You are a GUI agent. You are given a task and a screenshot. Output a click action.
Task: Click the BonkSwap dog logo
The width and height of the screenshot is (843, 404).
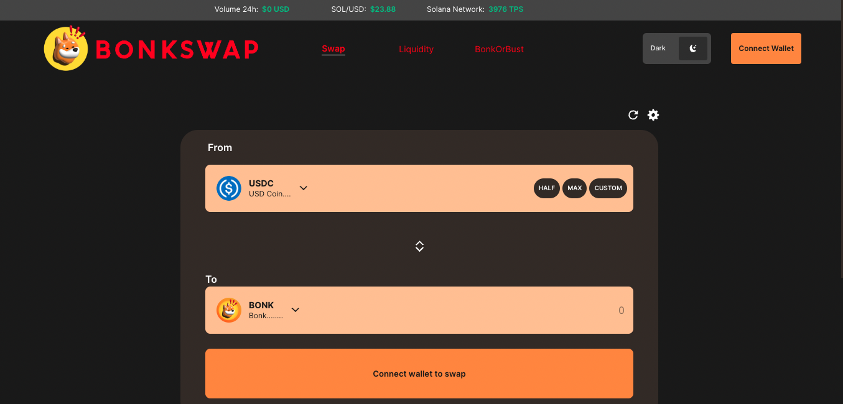tap(65, 48)
